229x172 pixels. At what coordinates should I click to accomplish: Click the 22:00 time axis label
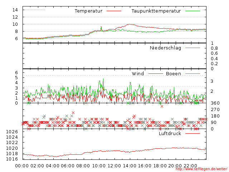tap(190, 166)
